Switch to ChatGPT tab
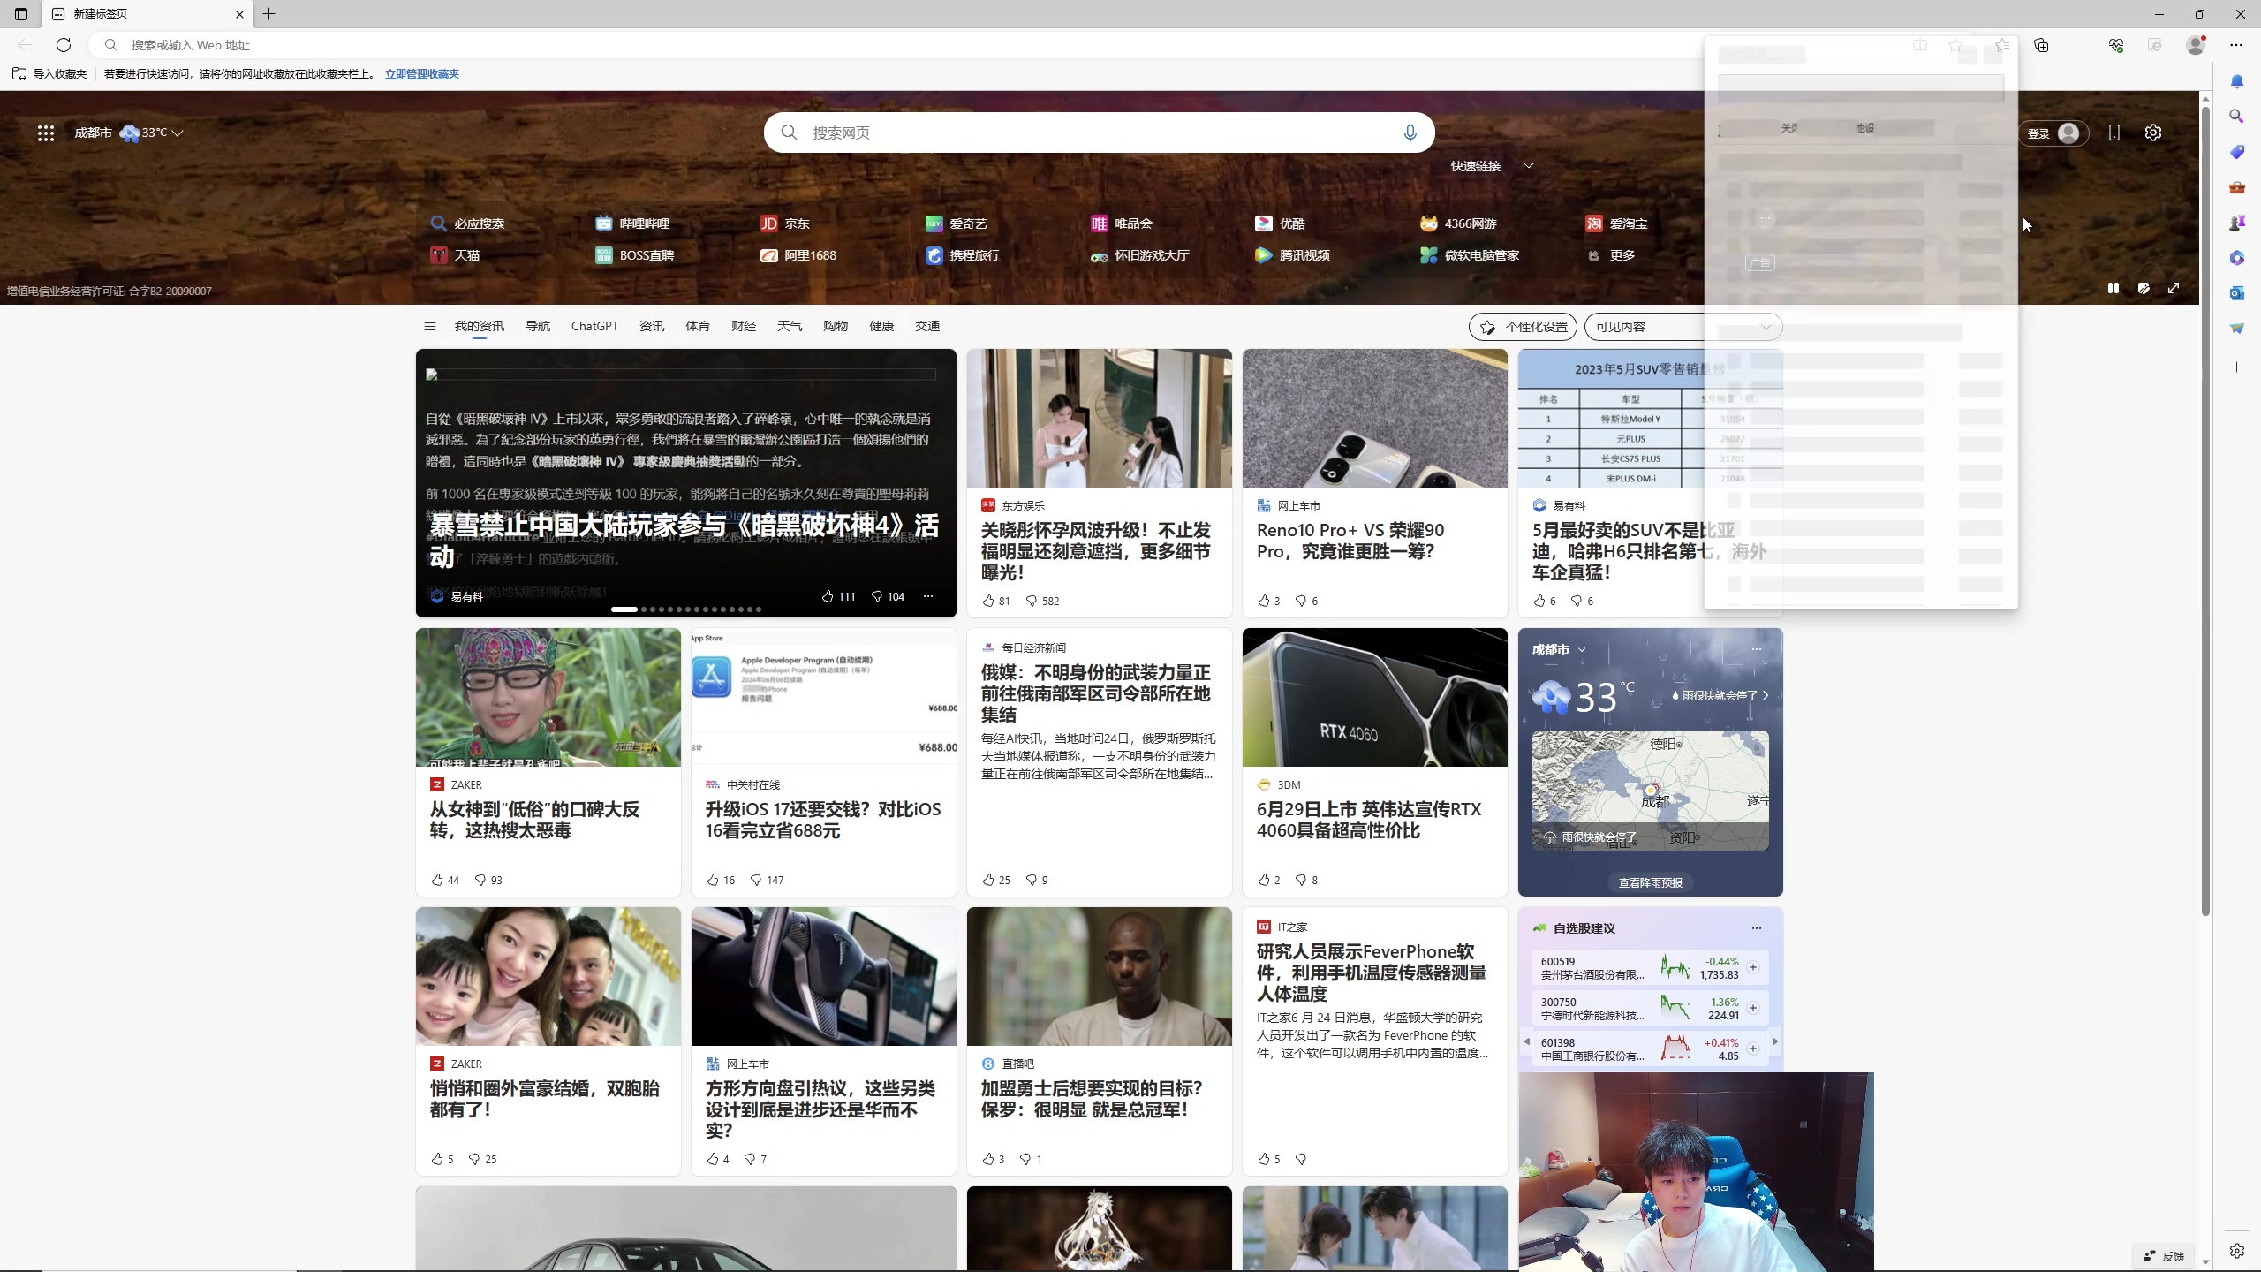The image size is (2261, 1272). coord(594,327)
